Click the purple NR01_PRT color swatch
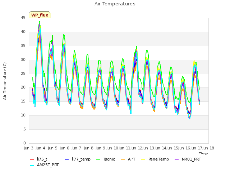 click(x=177, y=160)
